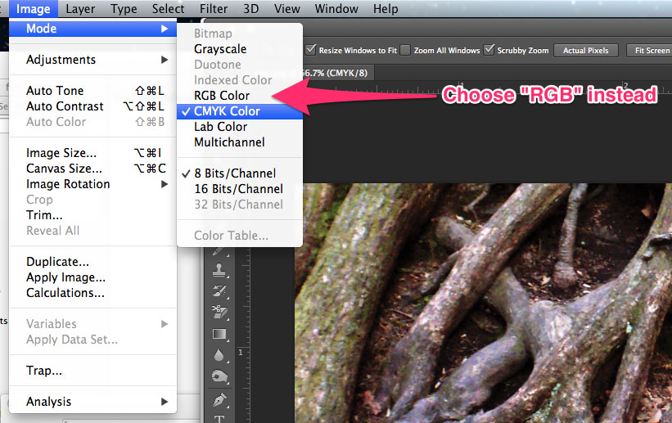Image resolution: width=672 pixels, height=423 pixels.
Task: Select the Clone Stamp tool
Action: pos(219,271)
